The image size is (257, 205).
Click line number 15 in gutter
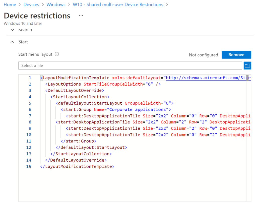tap(29, 167)
